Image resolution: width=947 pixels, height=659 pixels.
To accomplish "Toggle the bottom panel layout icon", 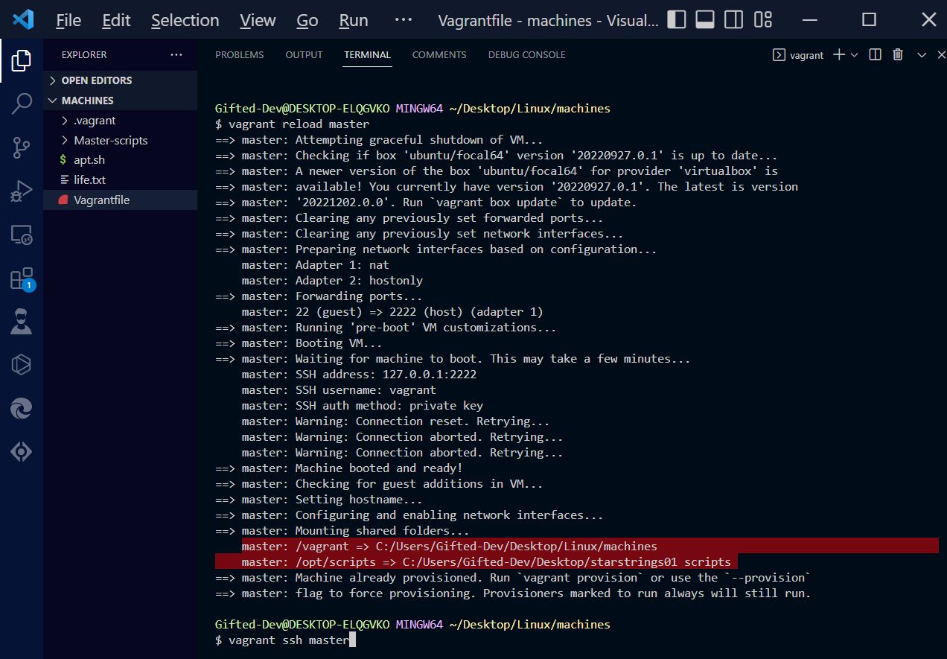I will point(705,20).
